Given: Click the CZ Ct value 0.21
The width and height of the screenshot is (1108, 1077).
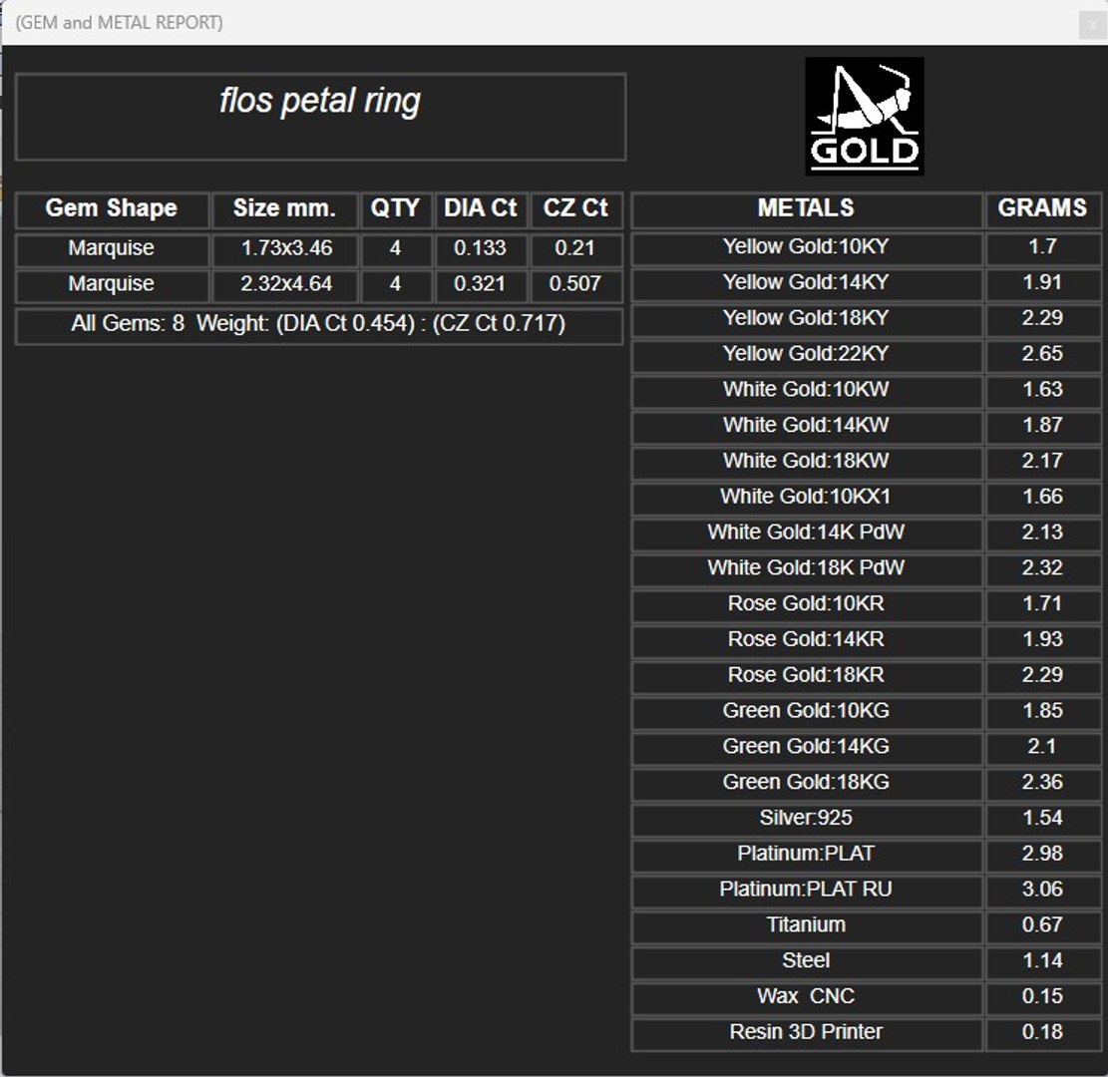Looking at the screenshot, I should click(575, 249).
